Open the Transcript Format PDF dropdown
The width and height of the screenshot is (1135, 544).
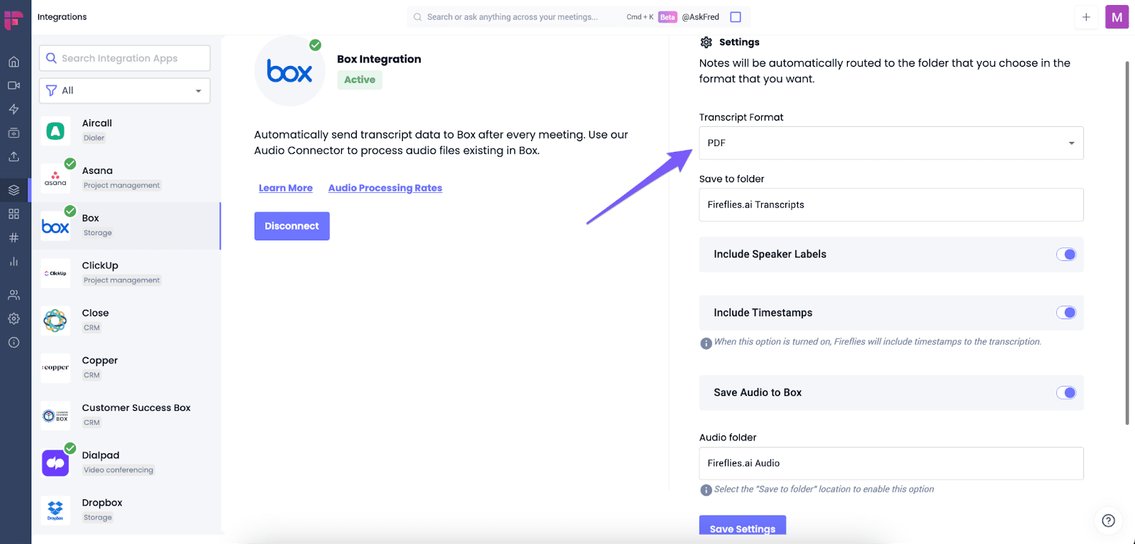[x=891, y=143]
